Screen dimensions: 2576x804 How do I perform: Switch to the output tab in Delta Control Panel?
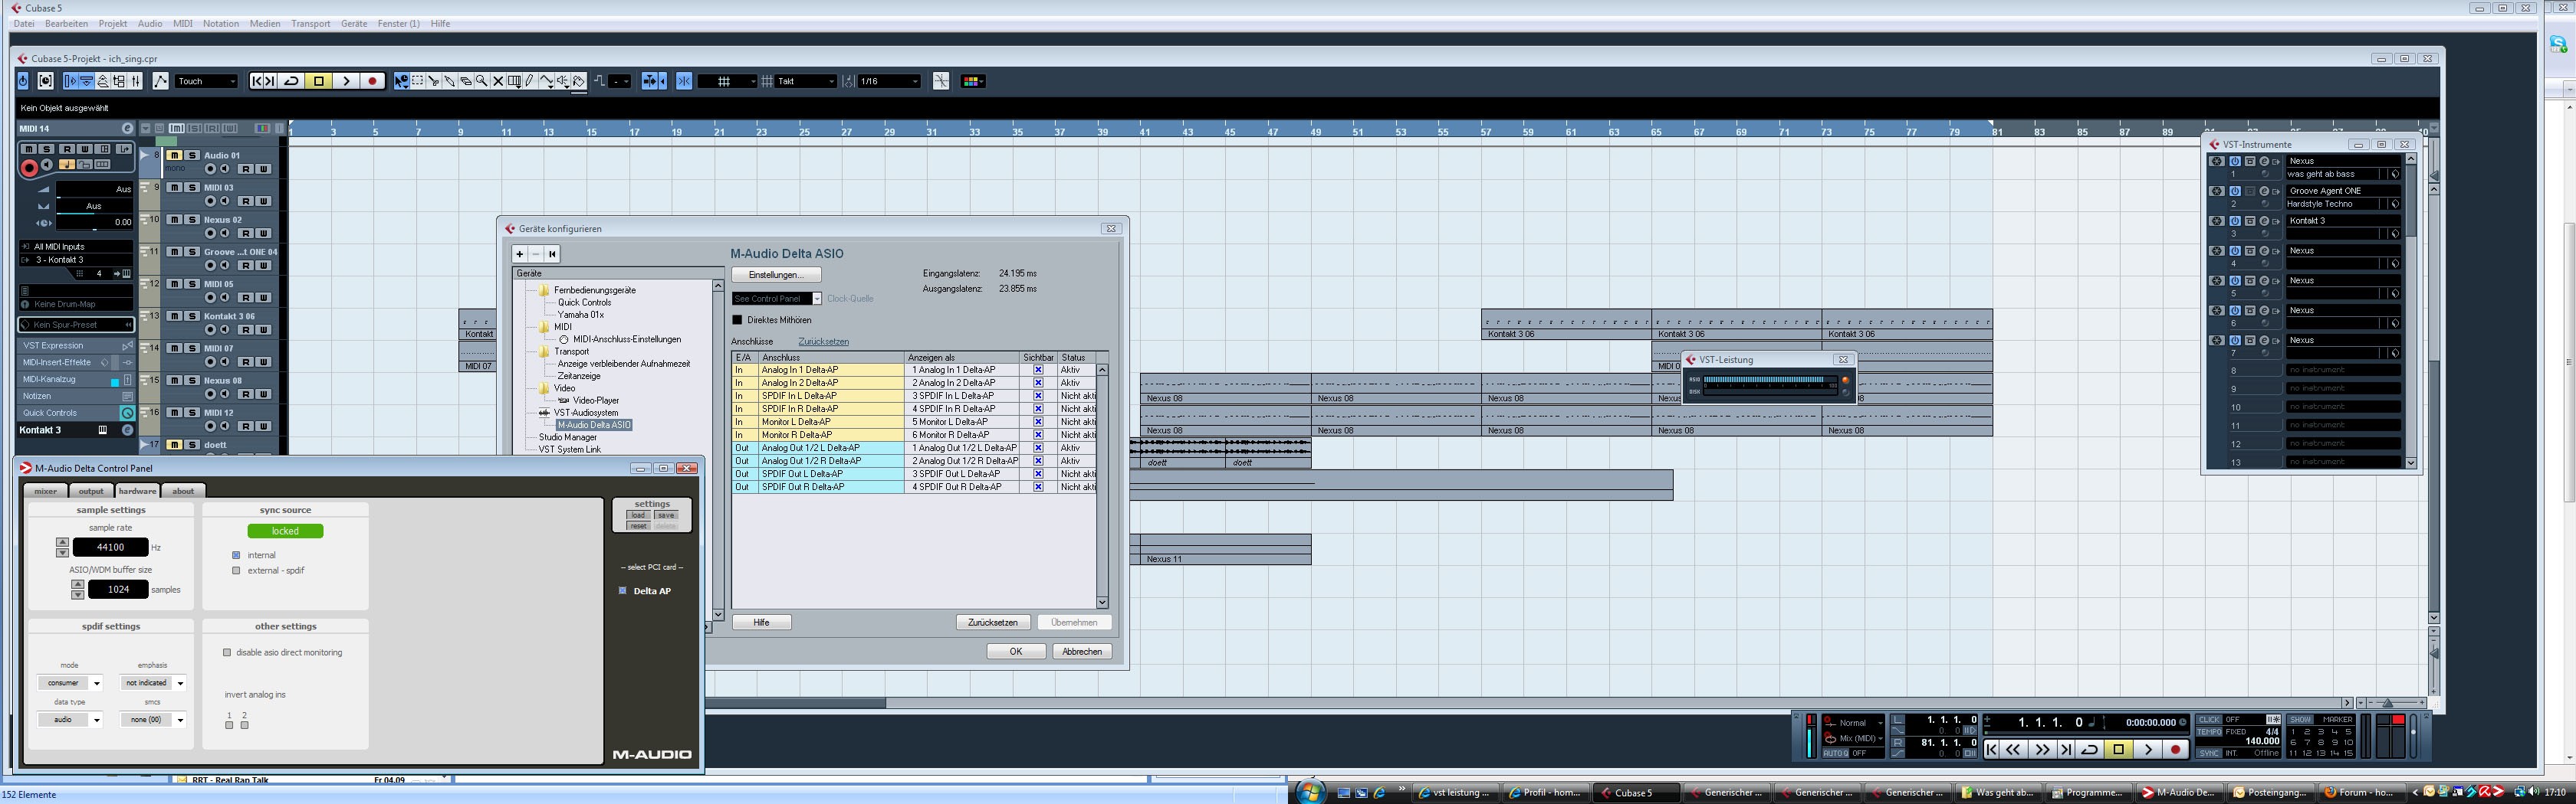91,490
